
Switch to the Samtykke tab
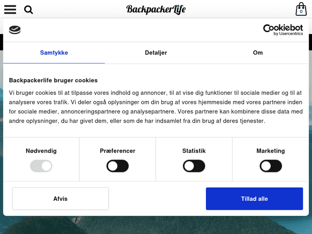pos(54,53)
